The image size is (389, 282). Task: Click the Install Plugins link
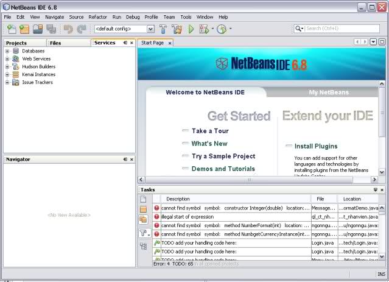(315, 146)
